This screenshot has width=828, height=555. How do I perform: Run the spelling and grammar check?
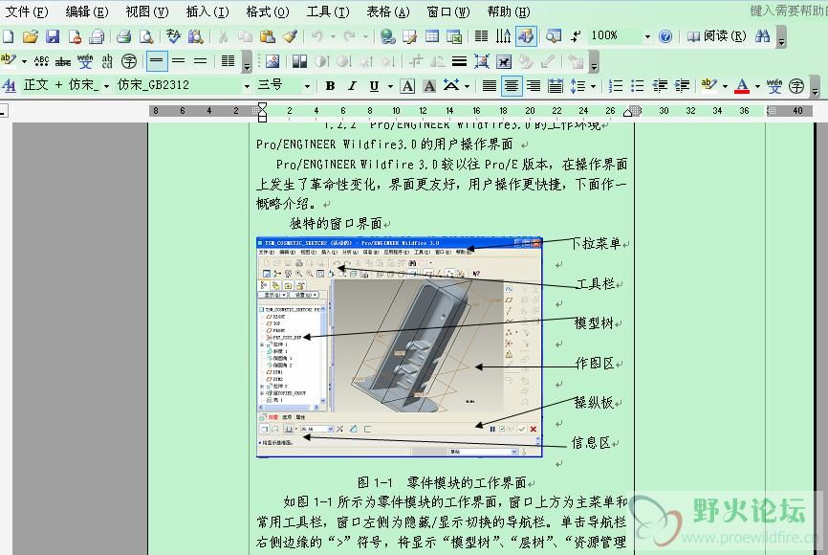click(173, 36)
